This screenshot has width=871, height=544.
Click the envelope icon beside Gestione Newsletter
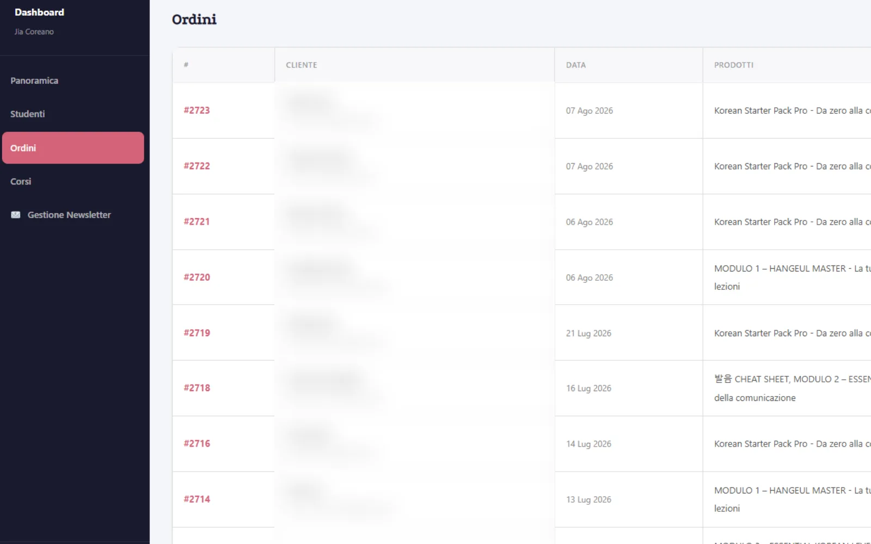(16, 215)
